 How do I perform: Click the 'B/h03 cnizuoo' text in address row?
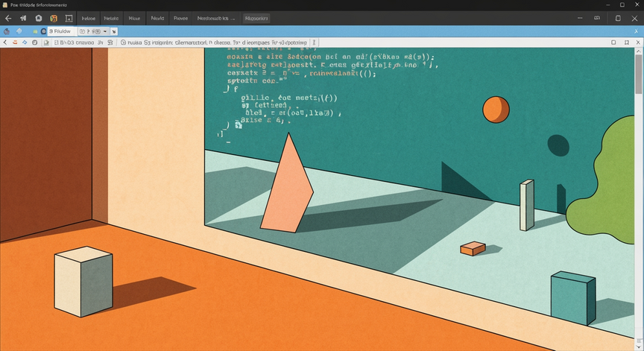pos(77,42)
